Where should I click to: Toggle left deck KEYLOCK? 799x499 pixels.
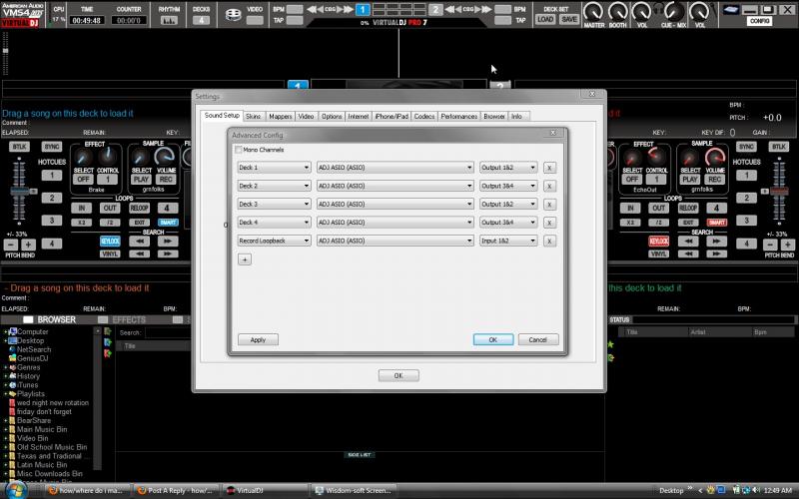point(110,242)
